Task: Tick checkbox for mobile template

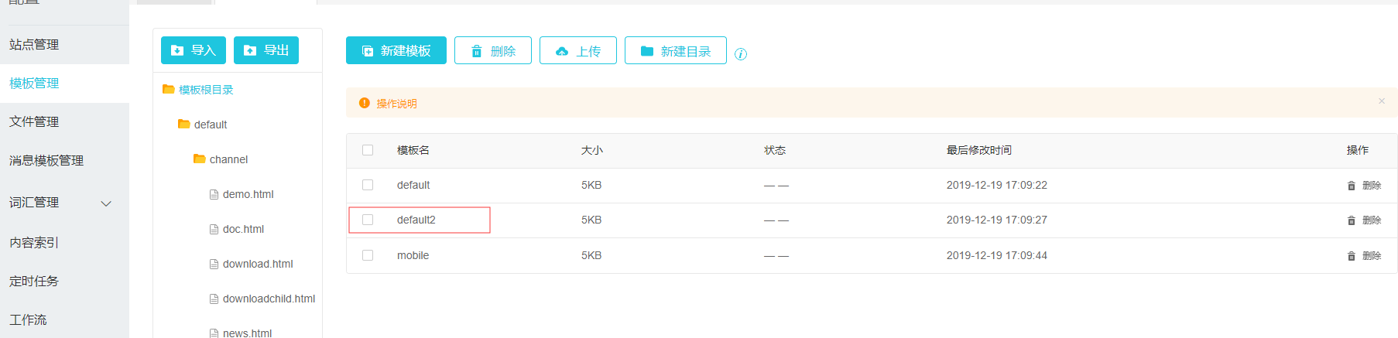Action: pos(368,255)
